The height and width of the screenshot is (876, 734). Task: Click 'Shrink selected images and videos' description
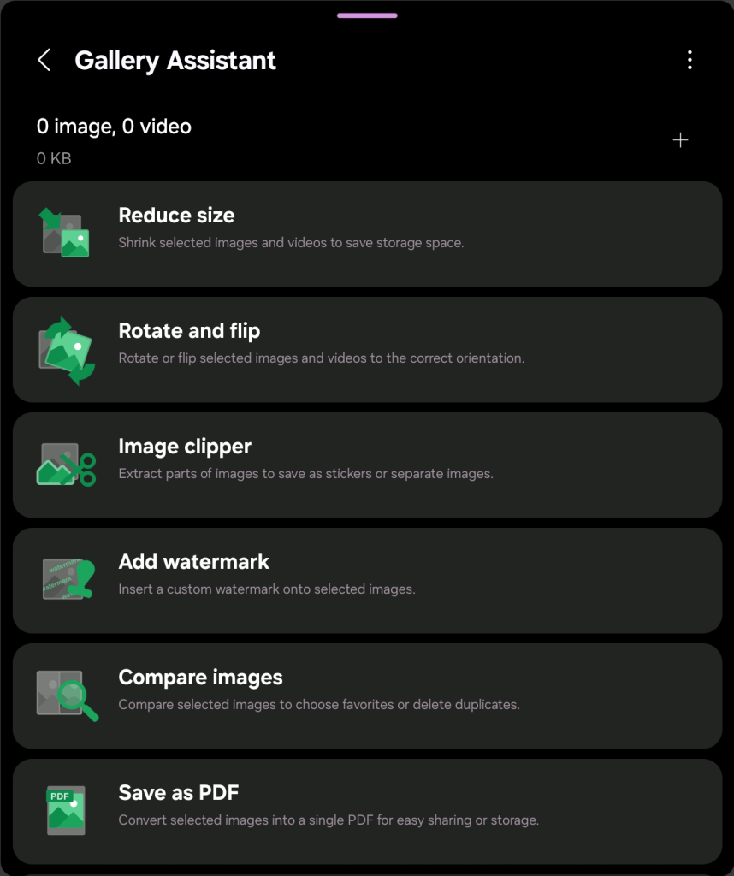[291, 243]
